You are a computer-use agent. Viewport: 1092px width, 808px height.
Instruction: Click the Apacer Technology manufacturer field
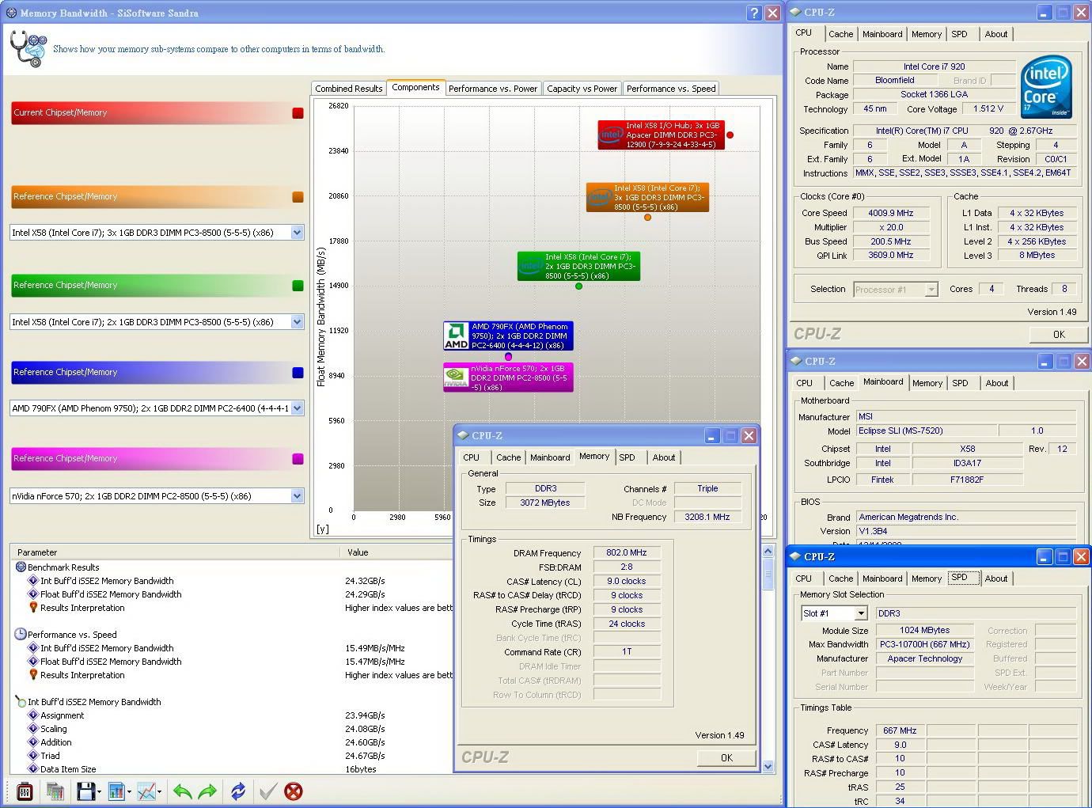tap(924, 658)
